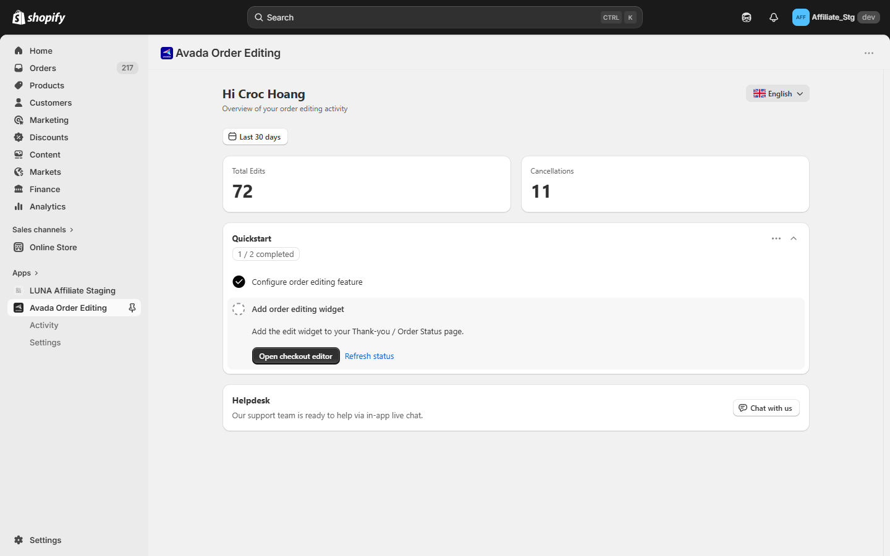Click the Discounts badge icon
The width and height of the screenshot is (890, 556).
19,137
